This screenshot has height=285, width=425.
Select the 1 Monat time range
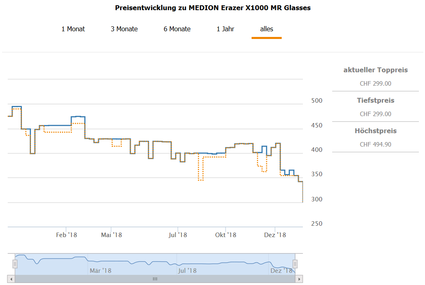[x=73, y=29]
